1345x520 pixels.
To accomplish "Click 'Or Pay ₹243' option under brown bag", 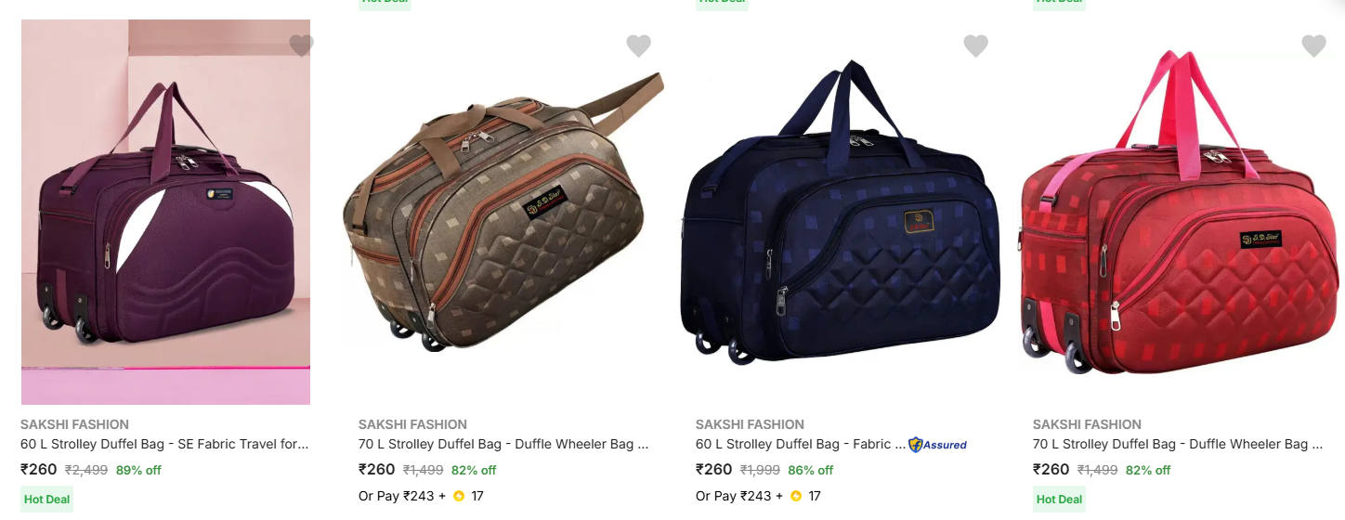I will (x=397, y=496).
